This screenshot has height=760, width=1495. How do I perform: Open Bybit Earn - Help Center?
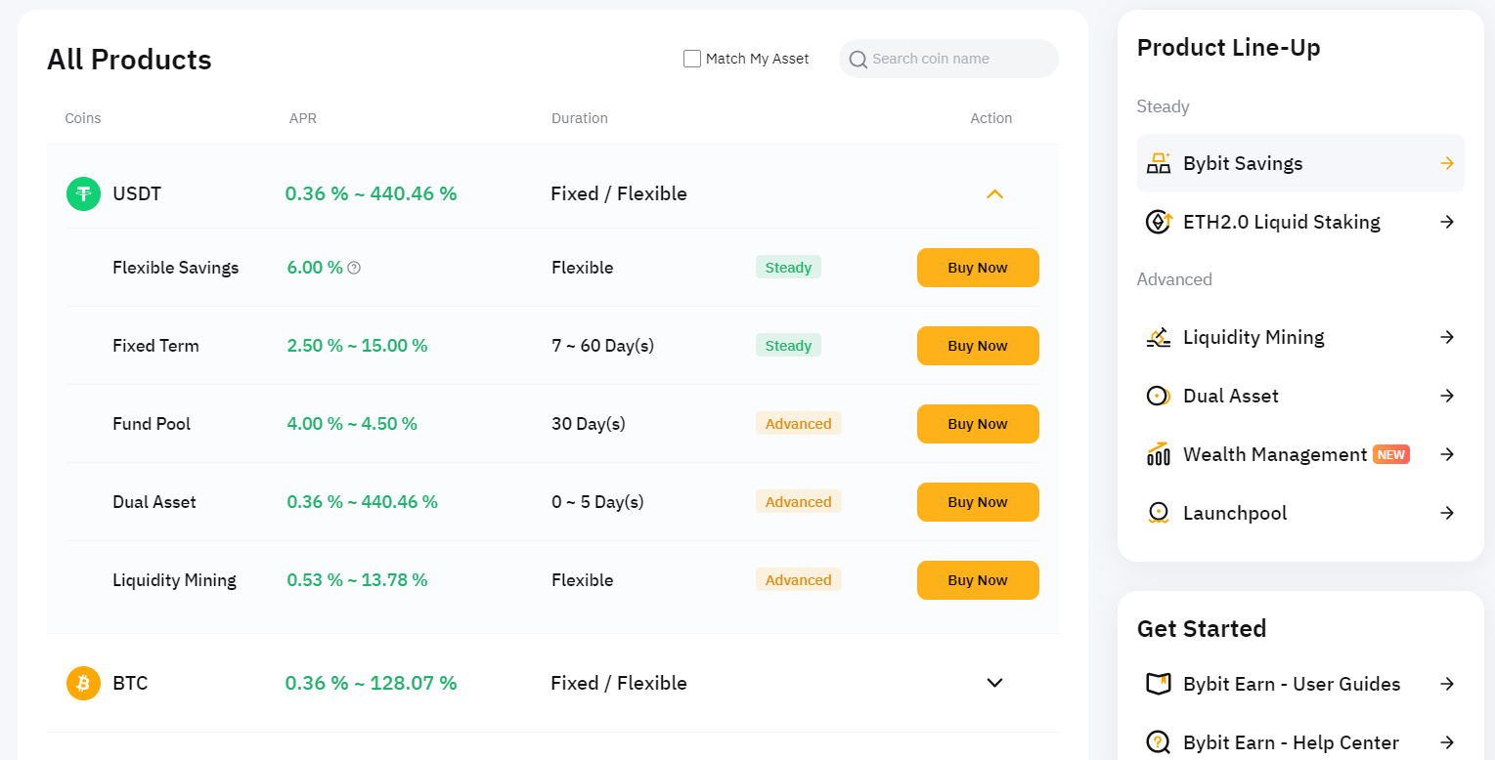[1291, 742]
